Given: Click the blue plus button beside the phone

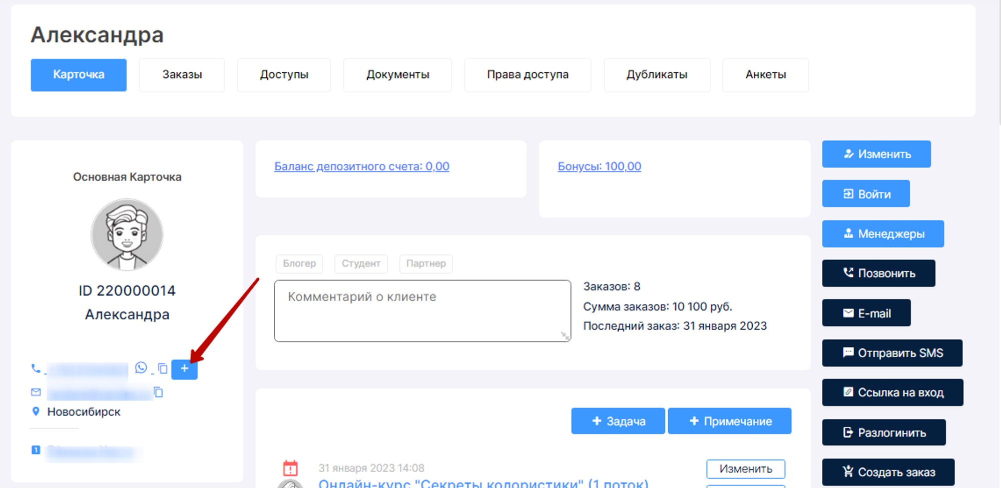Looking at the screenshot, I should pos(184,369).
